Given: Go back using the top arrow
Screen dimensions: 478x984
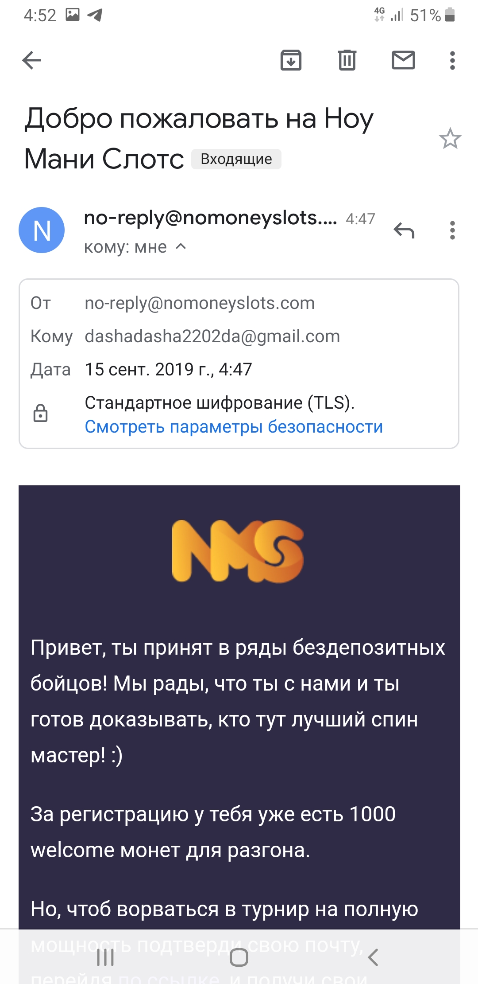Looking at the screenshot, I should coord(31,60).
